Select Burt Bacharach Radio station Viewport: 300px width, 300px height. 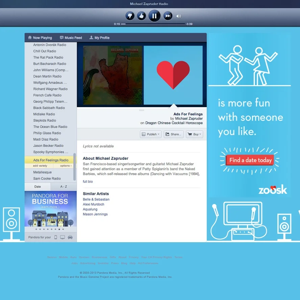pos(50,64)
